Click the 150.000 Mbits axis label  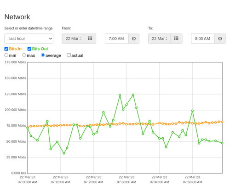pyautogui.click(x=15, y=78)
